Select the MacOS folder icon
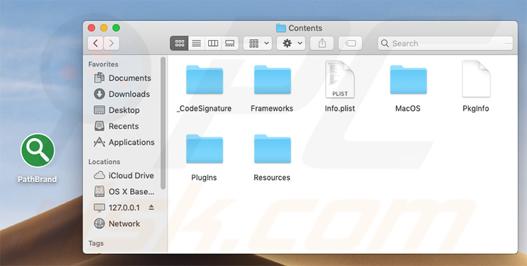527x266 pixels. coord(408,80)
